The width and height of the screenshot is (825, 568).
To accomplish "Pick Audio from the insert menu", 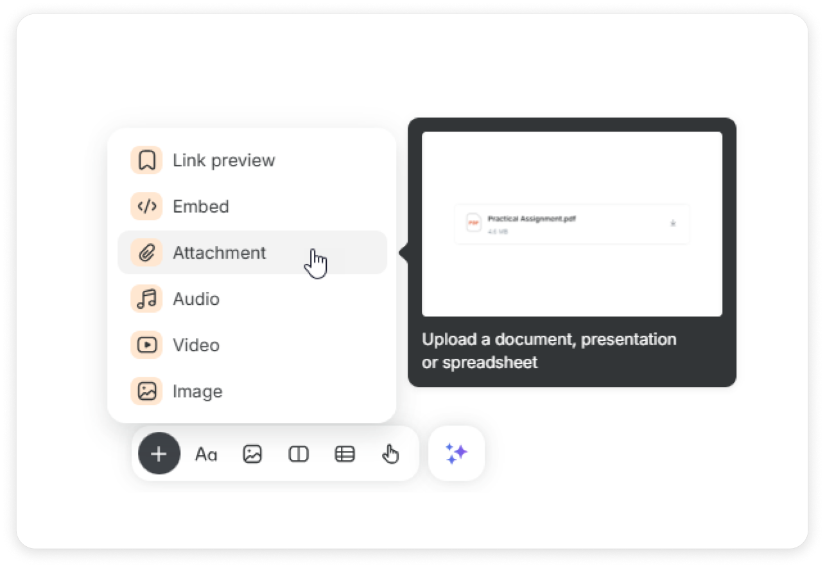I will click(196, 299).
